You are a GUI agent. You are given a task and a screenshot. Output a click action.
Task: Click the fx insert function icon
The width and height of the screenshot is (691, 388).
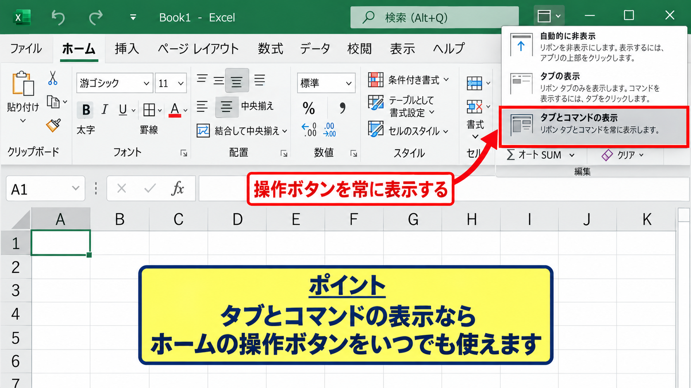click(178, 188)
